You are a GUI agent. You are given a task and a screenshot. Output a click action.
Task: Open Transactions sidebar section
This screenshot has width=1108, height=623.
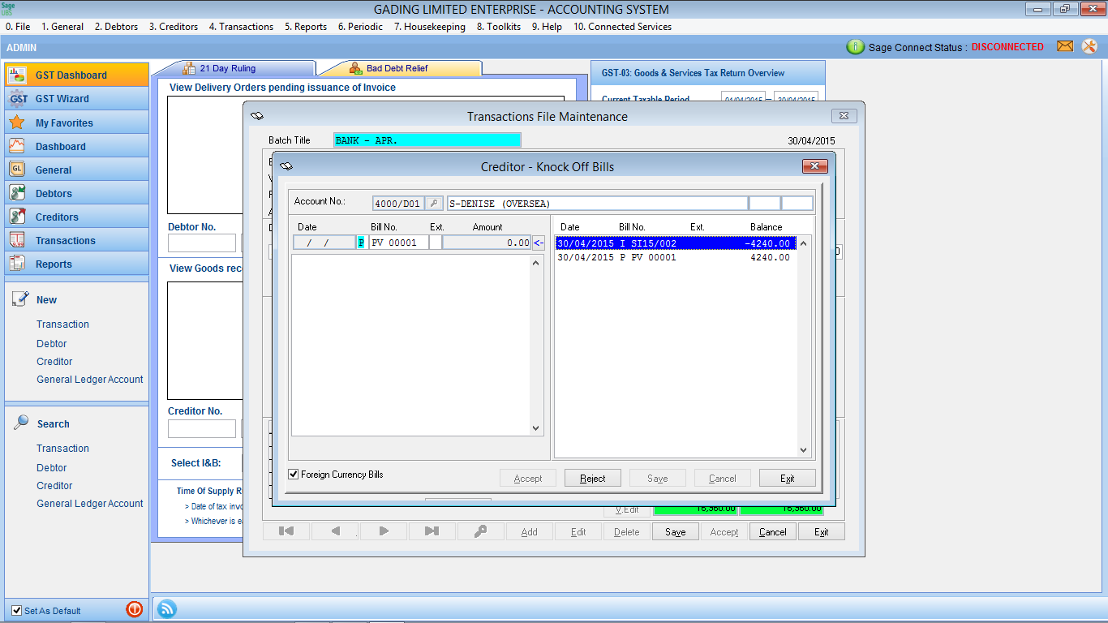pyautogui.click(x=77, y=240)
